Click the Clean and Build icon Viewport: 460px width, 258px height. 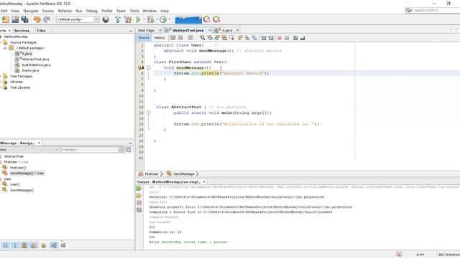point(128,19)
